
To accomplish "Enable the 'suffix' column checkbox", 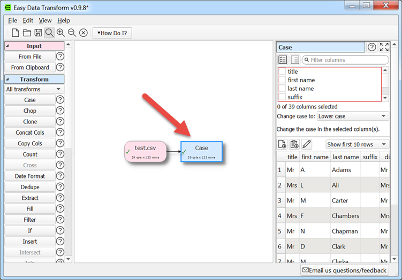I will (x=282, y=97).
